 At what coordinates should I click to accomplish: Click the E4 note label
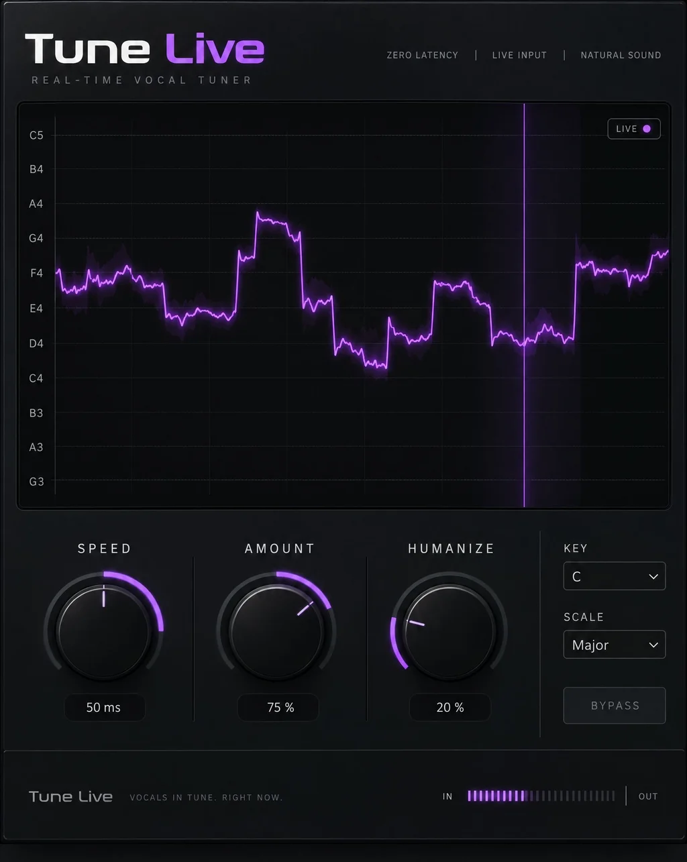(36, 309)
